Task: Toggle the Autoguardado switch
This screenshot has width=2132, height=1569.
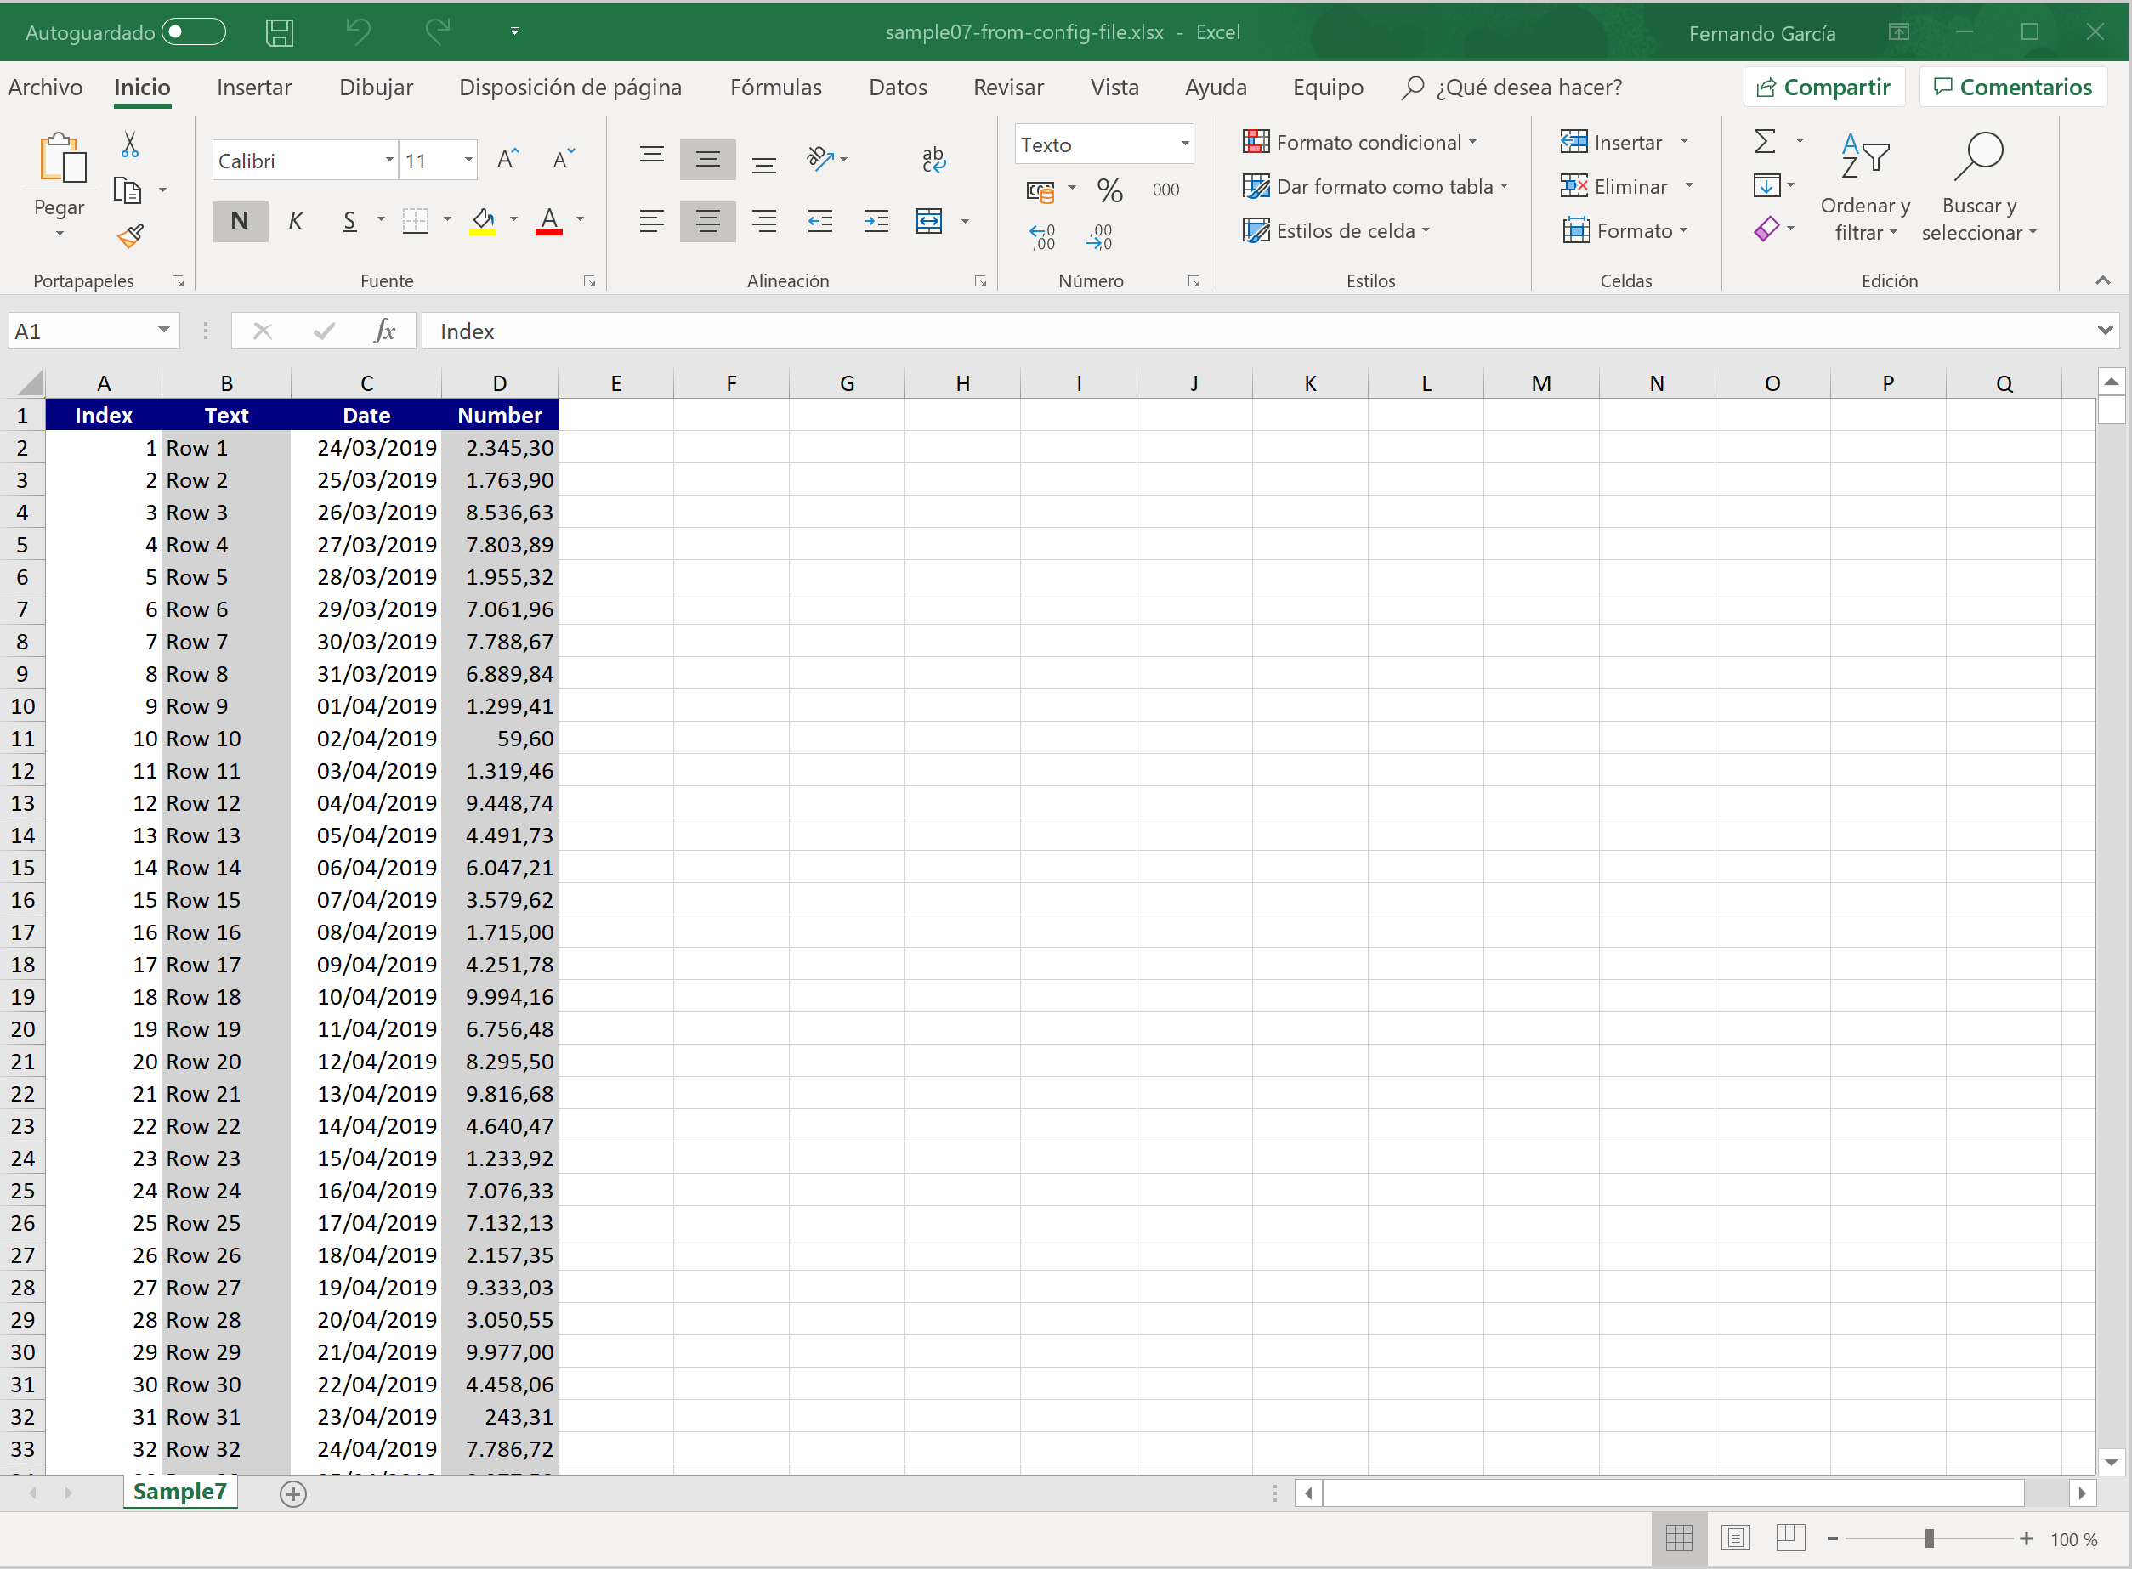Action: [193, 32]
